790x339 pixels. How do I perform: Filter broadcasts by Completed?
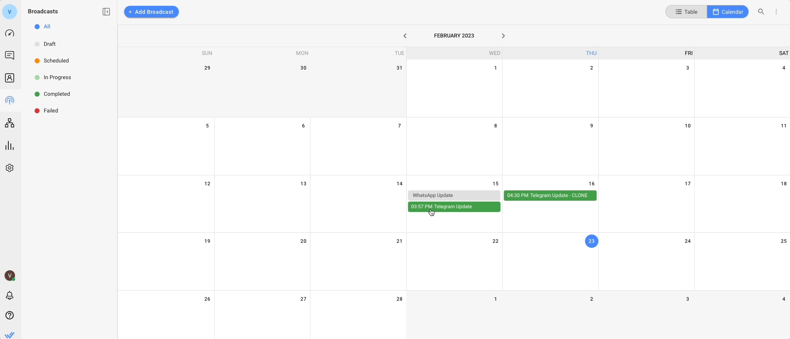tap(57, 94)
